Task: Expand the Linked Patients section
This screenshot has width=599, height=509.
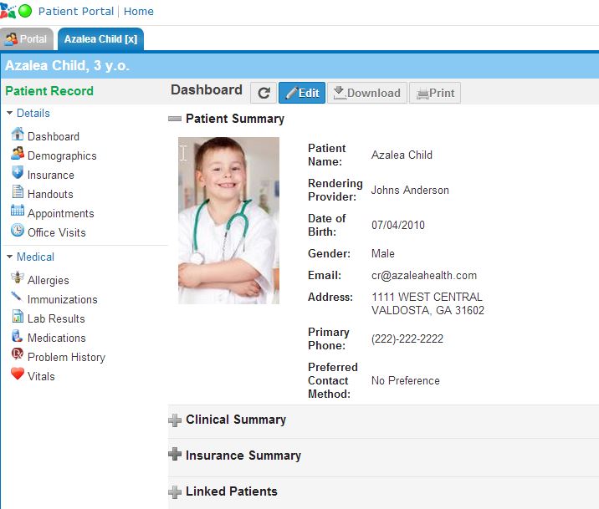Action: tap(175, 492)
